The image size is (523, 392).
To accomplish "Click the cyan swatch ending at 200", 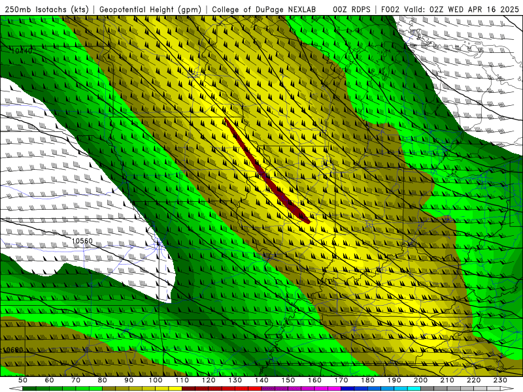I will click(414, 389).
